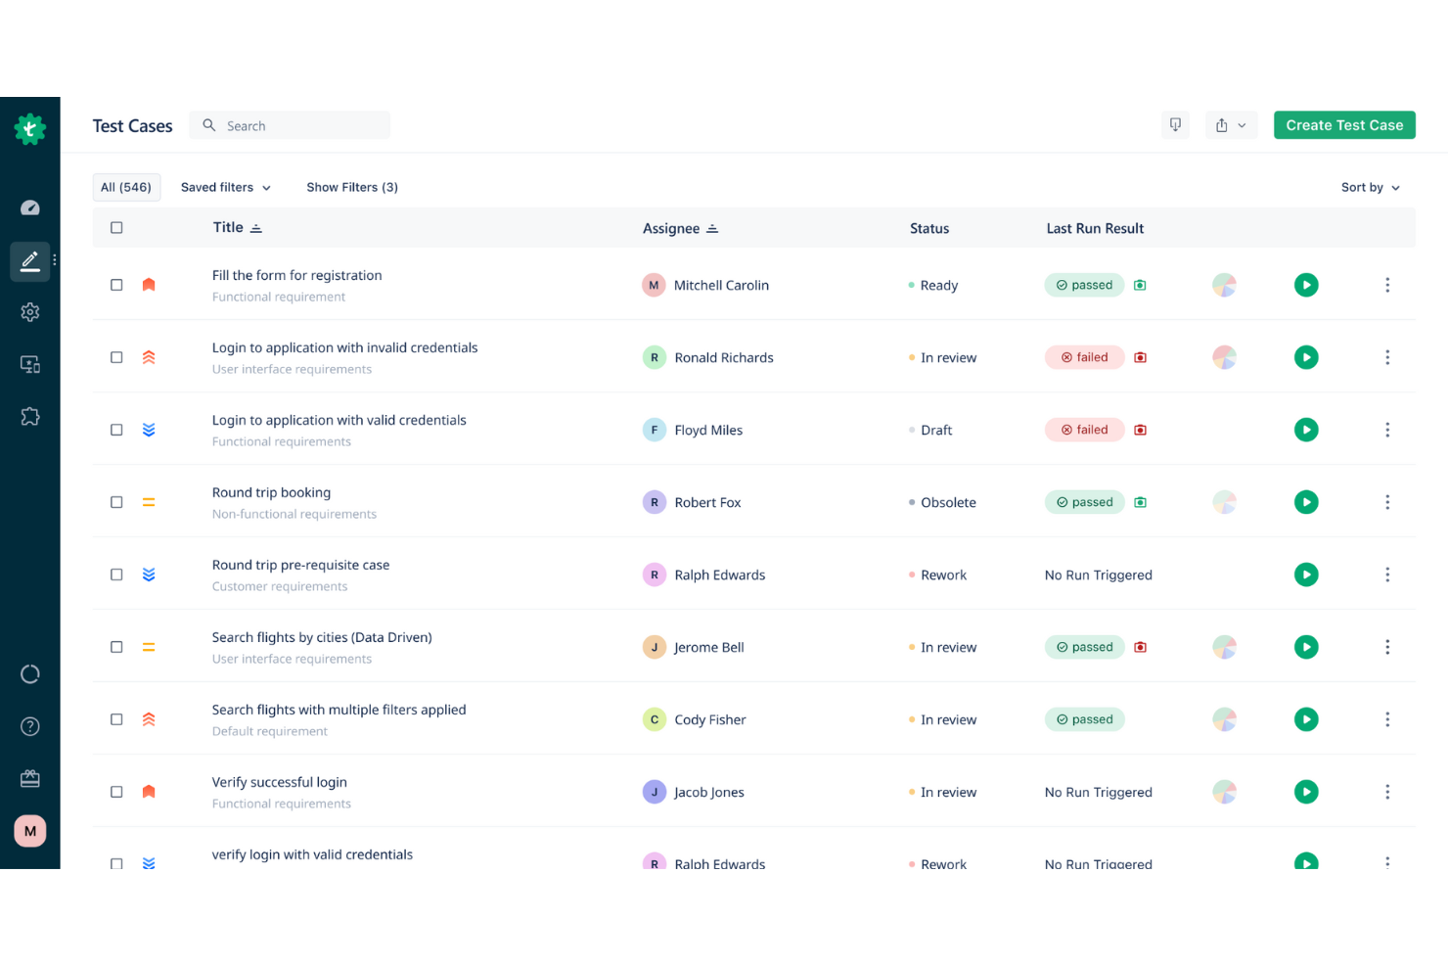Screen dimensions: 1448x966
Task: Check the Verify successful login row checkbox
Action: point(116,792)
